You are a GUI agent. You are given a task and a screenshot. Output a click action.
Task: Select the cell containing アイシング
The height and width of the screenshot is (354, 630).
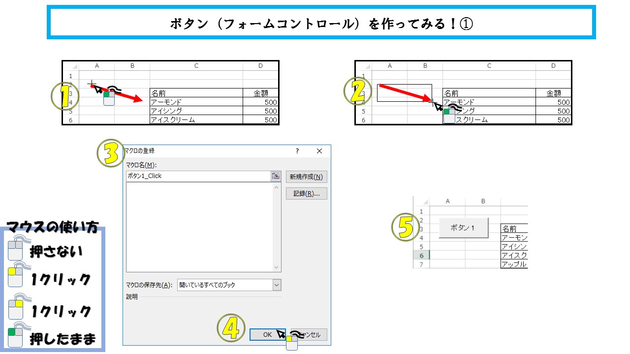coord(196,111)
